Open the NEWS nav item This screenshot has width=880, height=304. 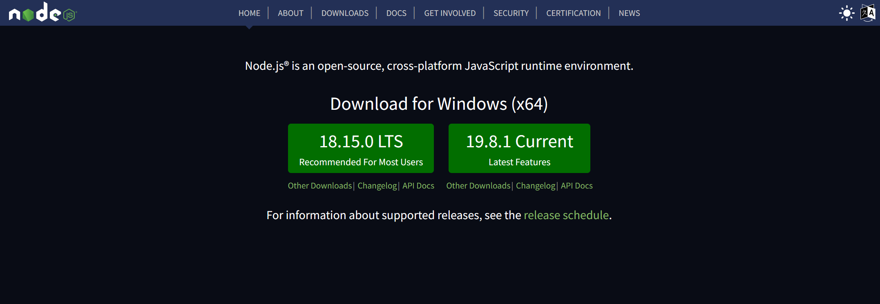click(629, 13)
